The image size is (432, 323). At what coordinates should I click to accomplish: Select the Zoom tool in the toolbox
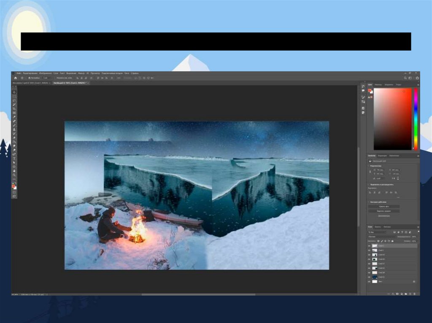(14, 175)
